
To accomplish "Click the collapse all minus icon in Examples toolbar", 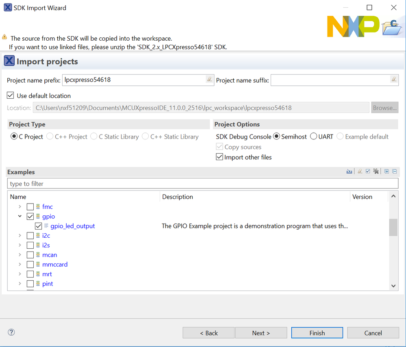I will click(395, 171).
